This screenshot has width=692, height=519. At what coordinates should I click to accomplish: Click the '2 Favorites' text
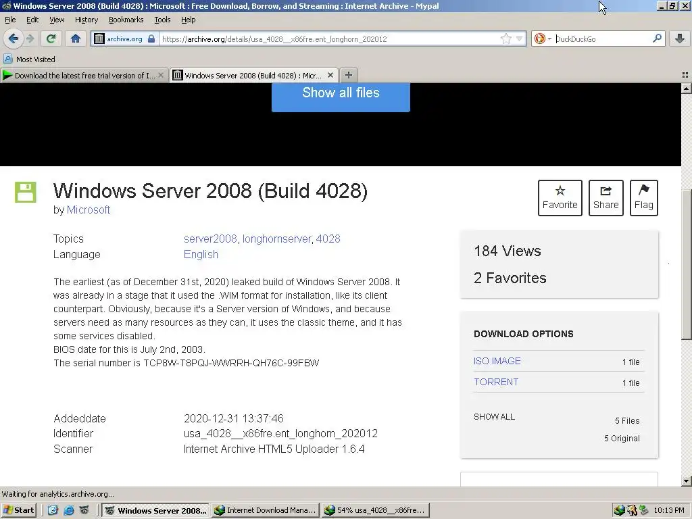[x=510, y=278]
